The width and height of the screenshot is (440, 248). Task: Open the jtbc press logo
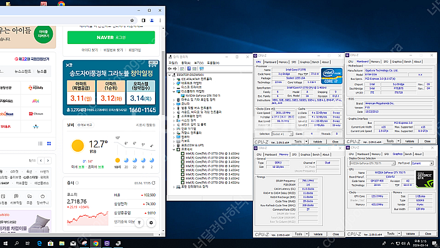click(x=36, y=101)
